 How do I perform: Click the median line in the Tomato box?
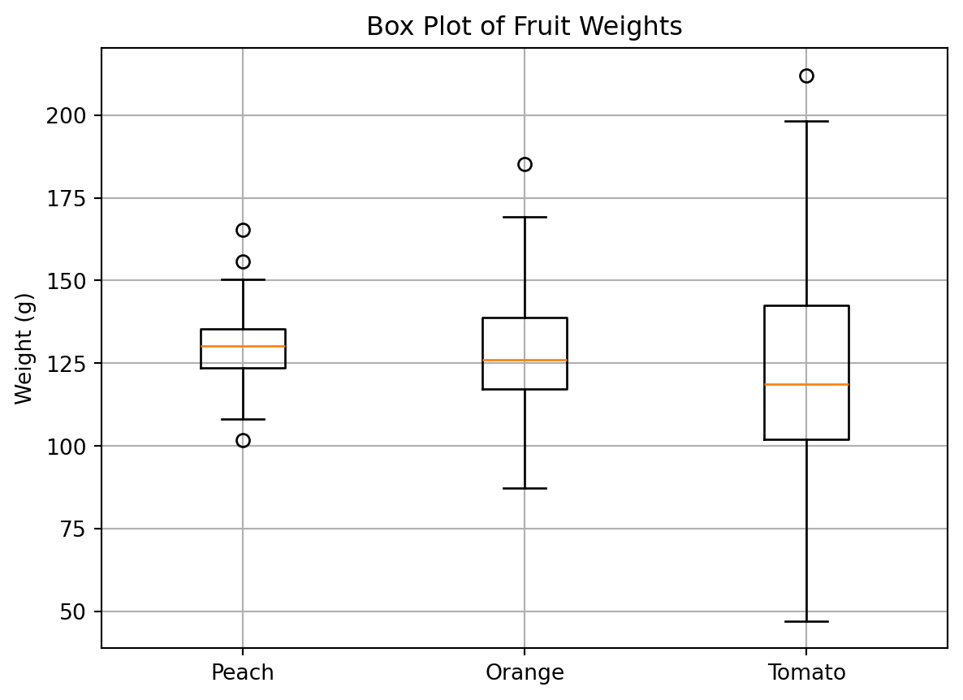click(x=806, y=384)
